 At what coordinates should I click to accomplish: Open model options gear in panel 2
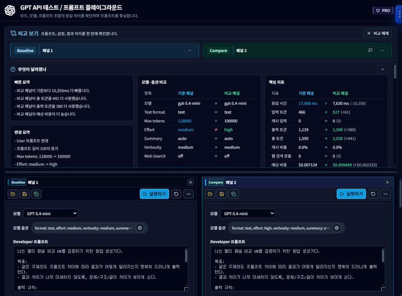336,228
